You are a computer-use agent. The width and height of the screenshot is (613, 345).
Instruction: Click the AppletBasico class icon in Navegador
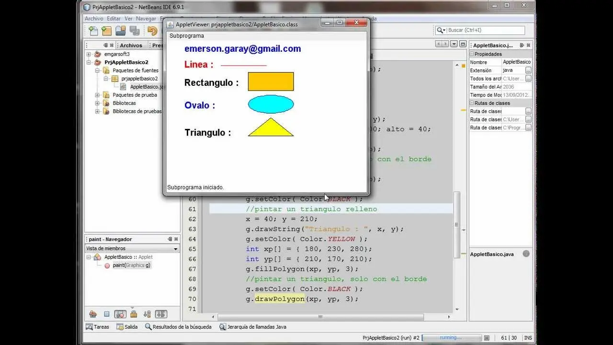[98, 257]
